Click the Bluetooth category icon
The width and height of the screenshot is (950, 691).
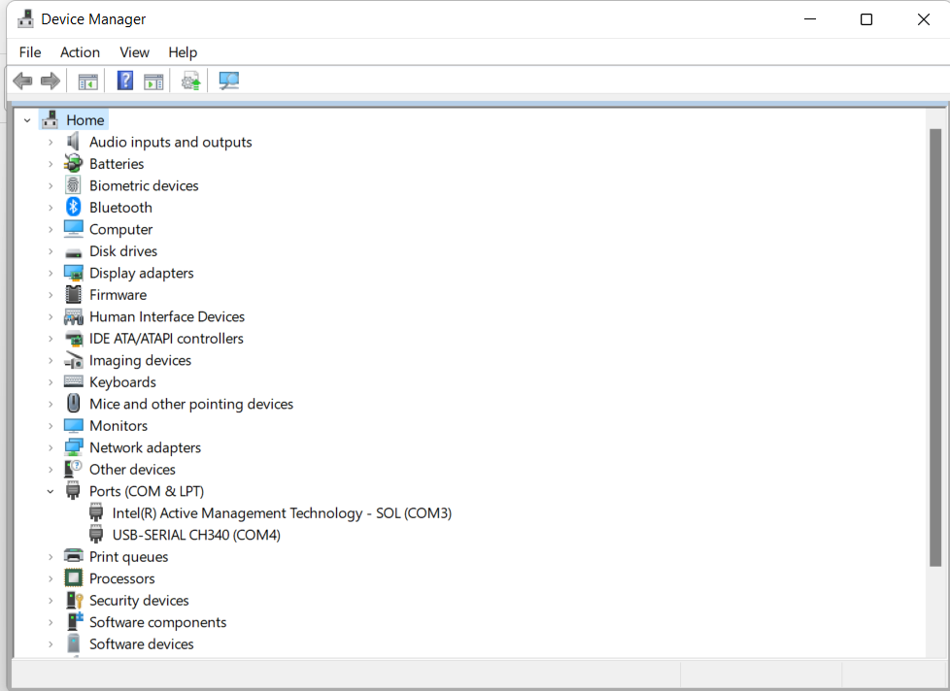[x=73, y=207]
